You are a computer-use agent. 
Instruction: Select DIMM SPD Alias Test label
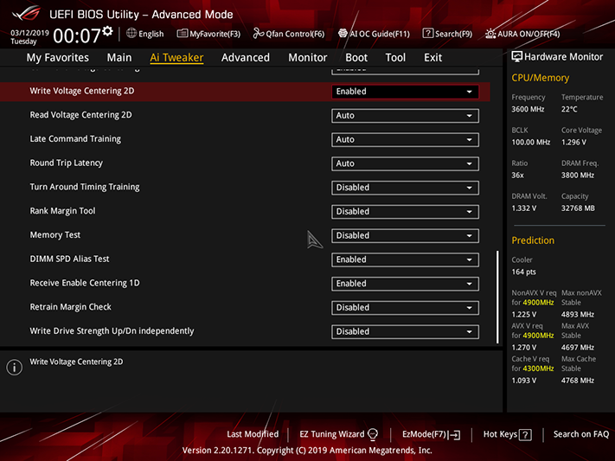tap(69, 259)
